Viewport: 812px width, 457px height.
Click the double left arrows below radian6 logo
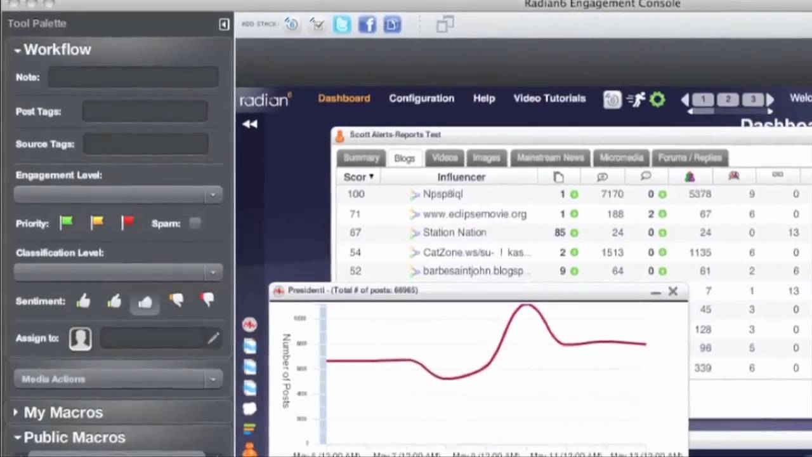coord(250,124)
